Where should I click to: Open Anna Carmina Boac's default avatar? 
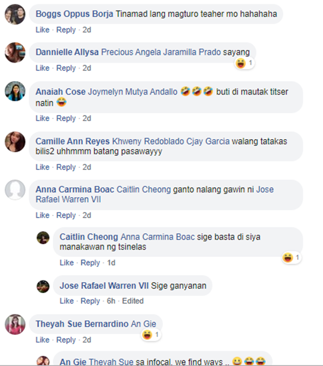coord(15,190)
